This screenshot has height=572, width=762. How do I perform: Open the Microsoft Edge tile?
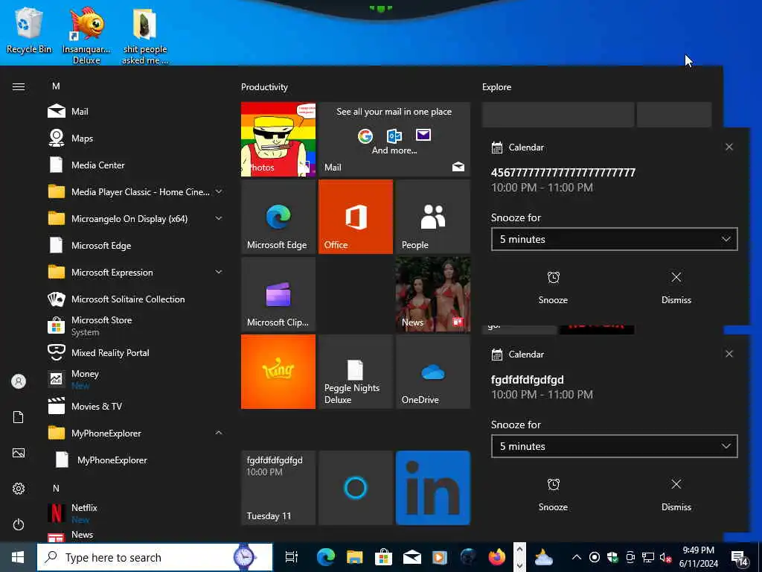tap(278, 217)
